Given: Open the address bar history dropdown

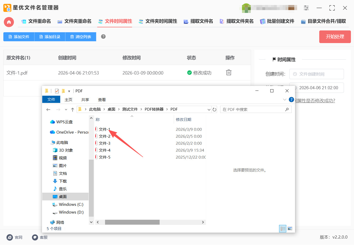Looking at the screenshot, I should pyautogui.click(x=209, y=110).
